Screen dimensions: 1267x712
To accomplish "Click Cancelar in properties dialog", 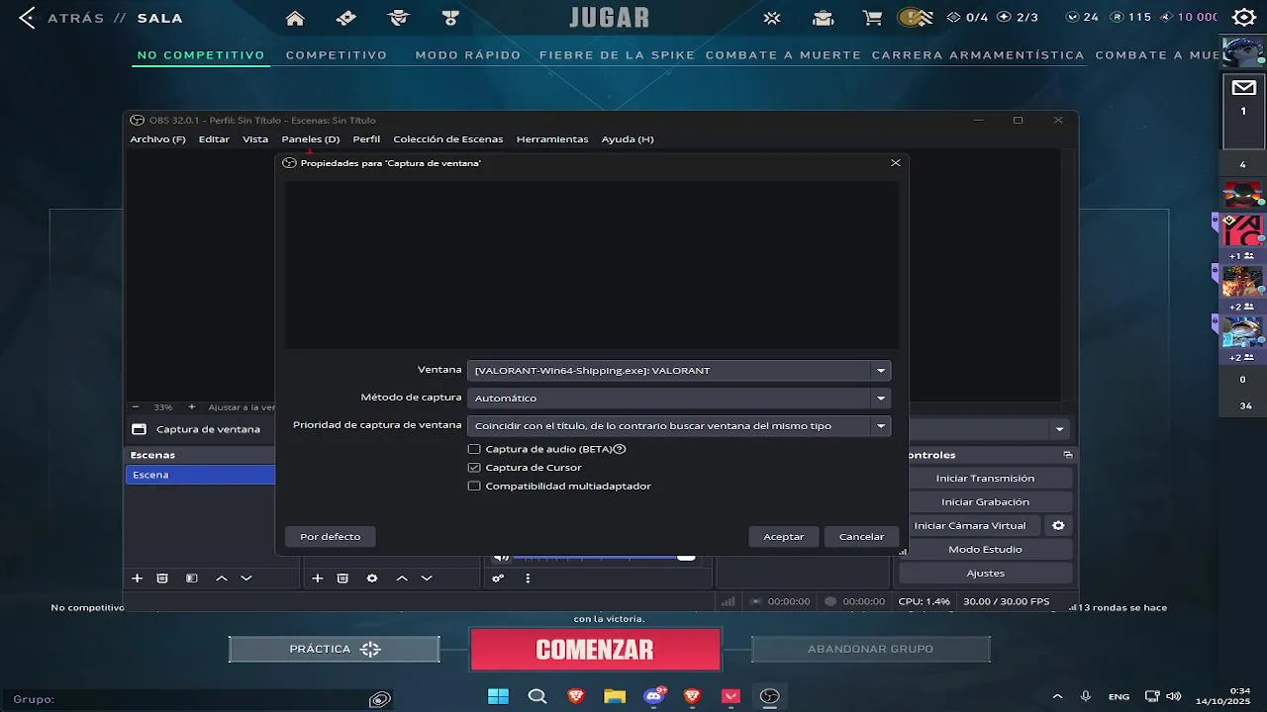I will click(x=861, y=536).
